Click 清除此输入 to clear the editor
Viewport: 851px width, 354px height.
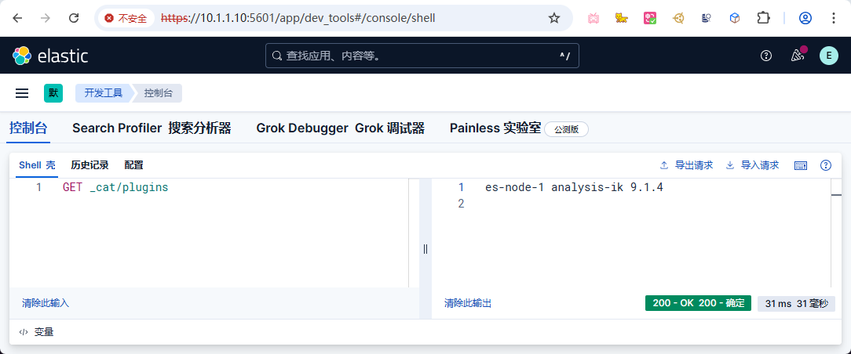(46, 303)
